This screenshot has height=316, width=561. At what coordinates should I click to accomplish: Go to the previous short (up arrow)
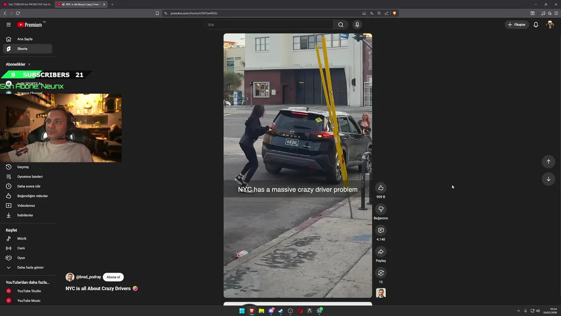(x=548, y=162)
